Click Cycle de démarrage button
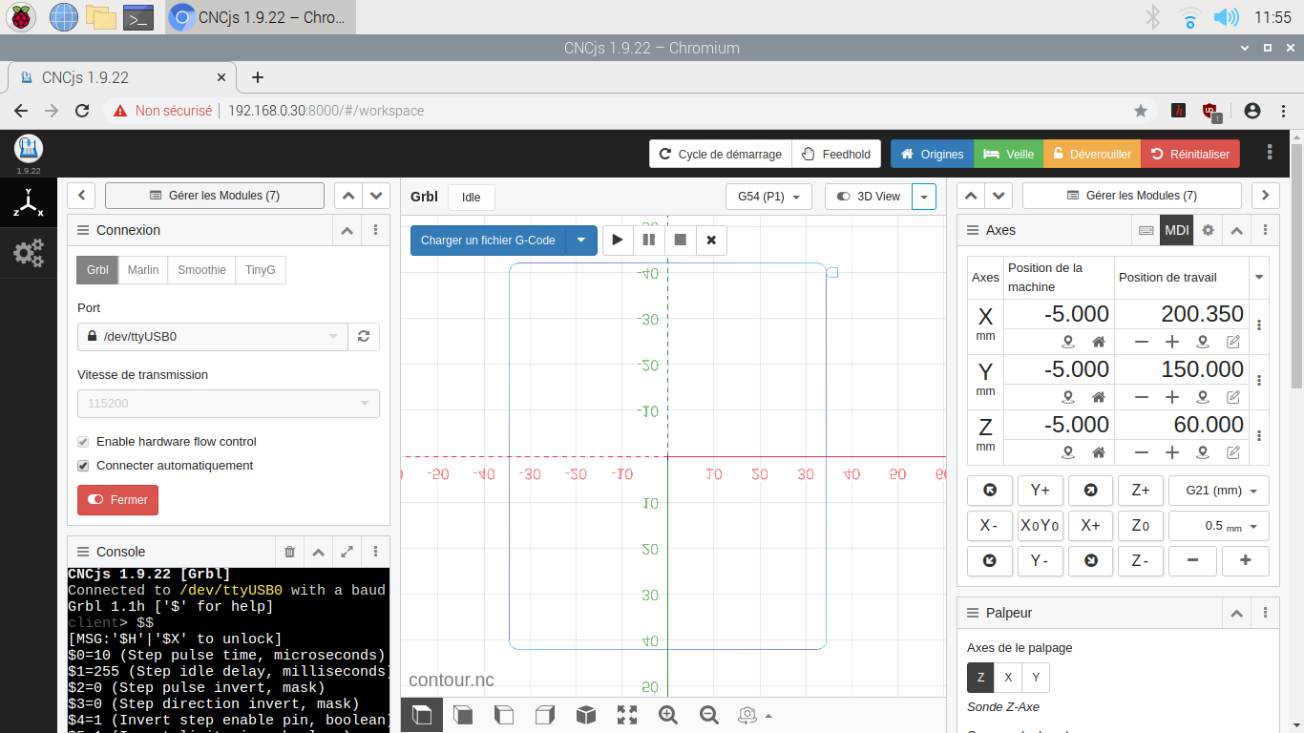The height and width of the screenshot is (733, 1304). (722, 154)
